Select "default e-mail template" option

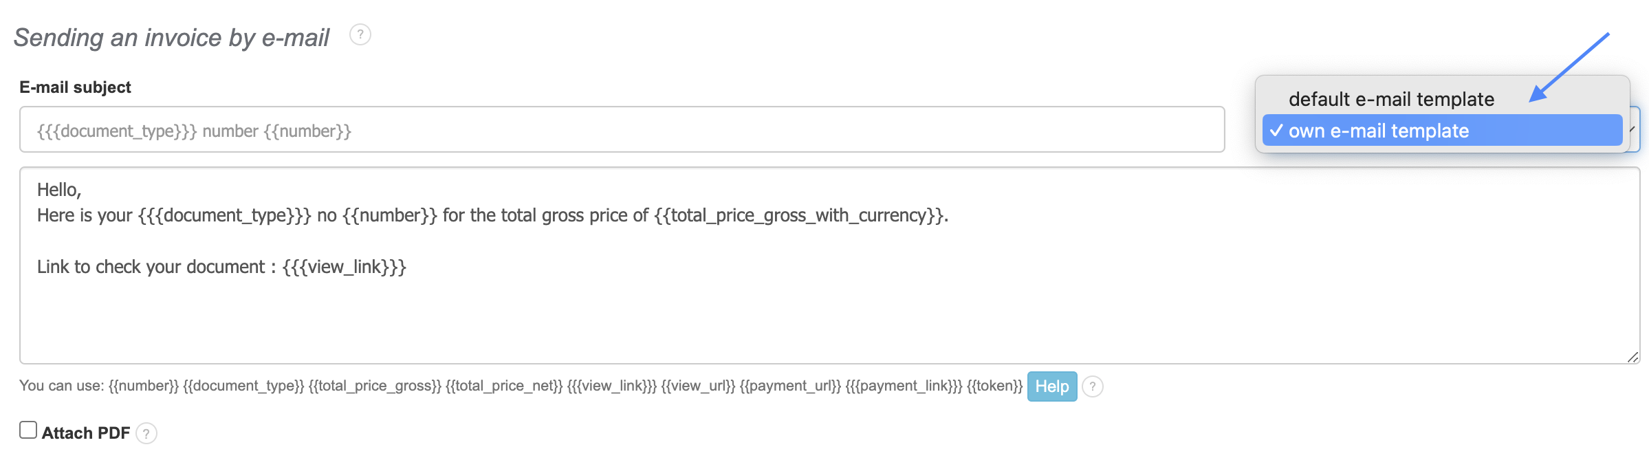click(x=1390, y=100)
